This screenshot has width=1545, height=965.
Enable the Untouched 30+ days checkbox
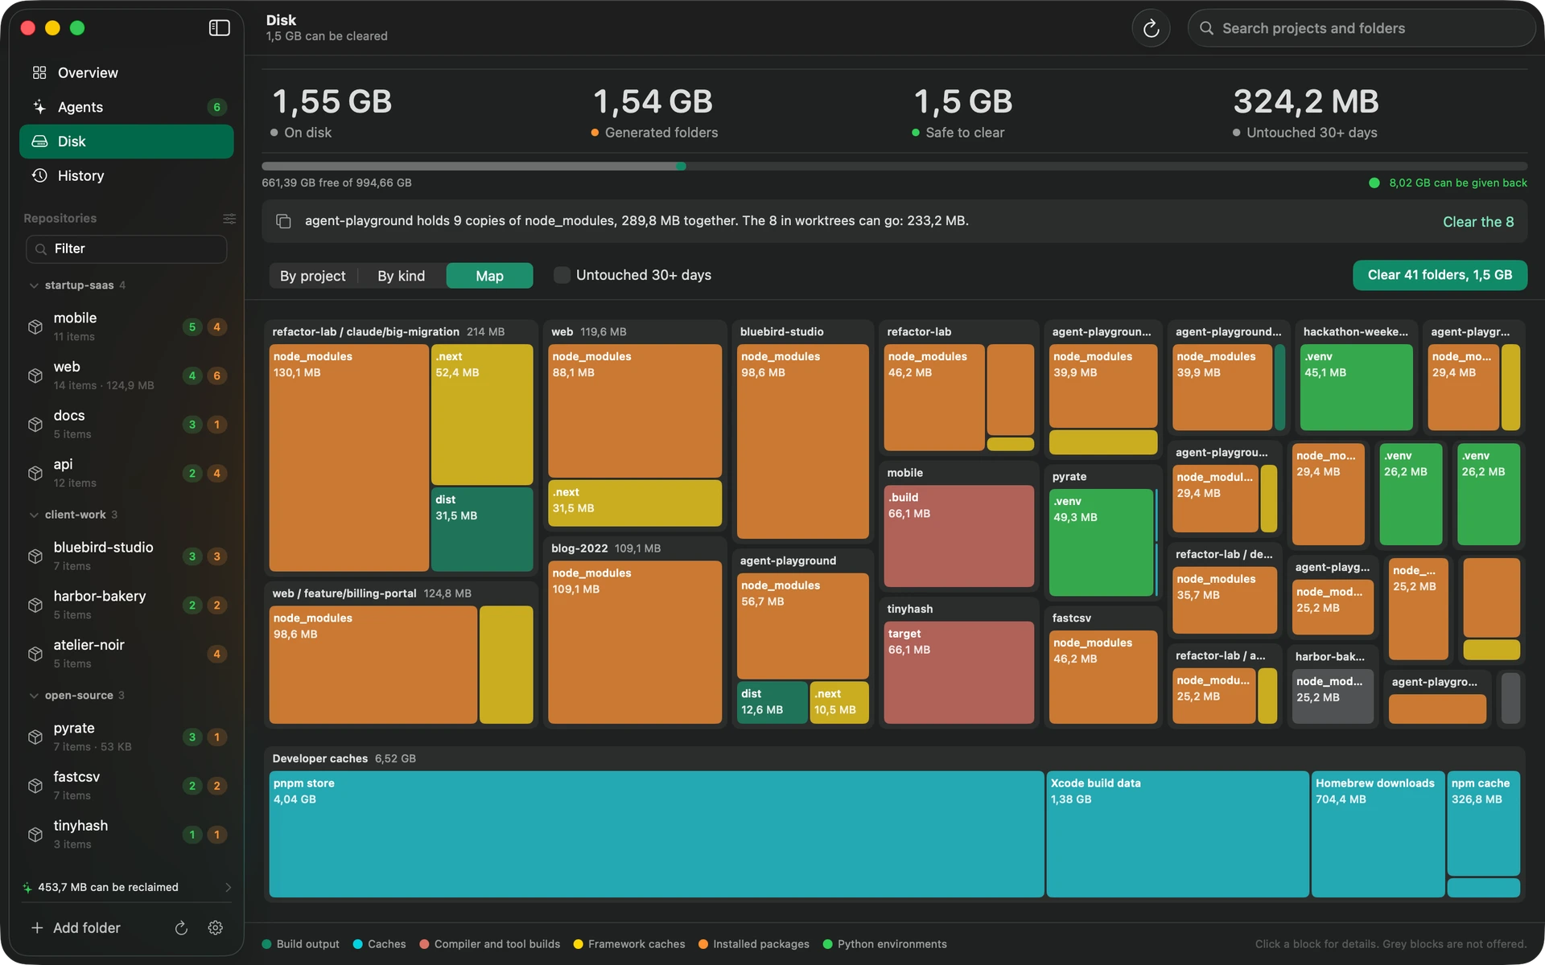coord(562,275)
